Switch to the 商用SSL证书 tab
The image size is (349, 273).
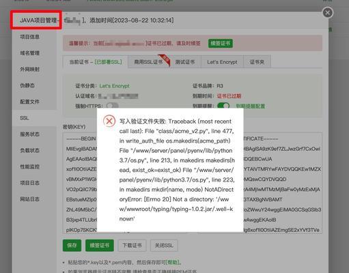(148, 62)
